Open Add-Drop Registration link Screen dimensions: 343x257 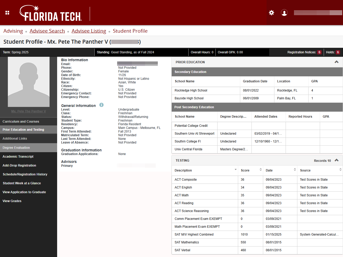[19, 165]
